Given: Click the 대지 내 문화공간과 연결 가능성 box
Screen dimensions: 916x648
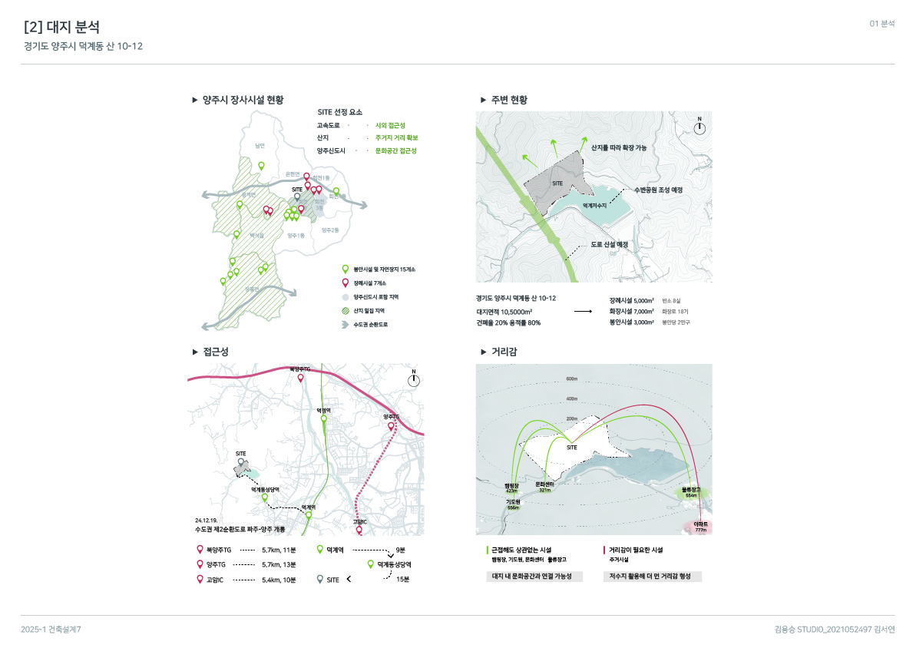Looking at the screenshot, I should click(x=535, y=576).
